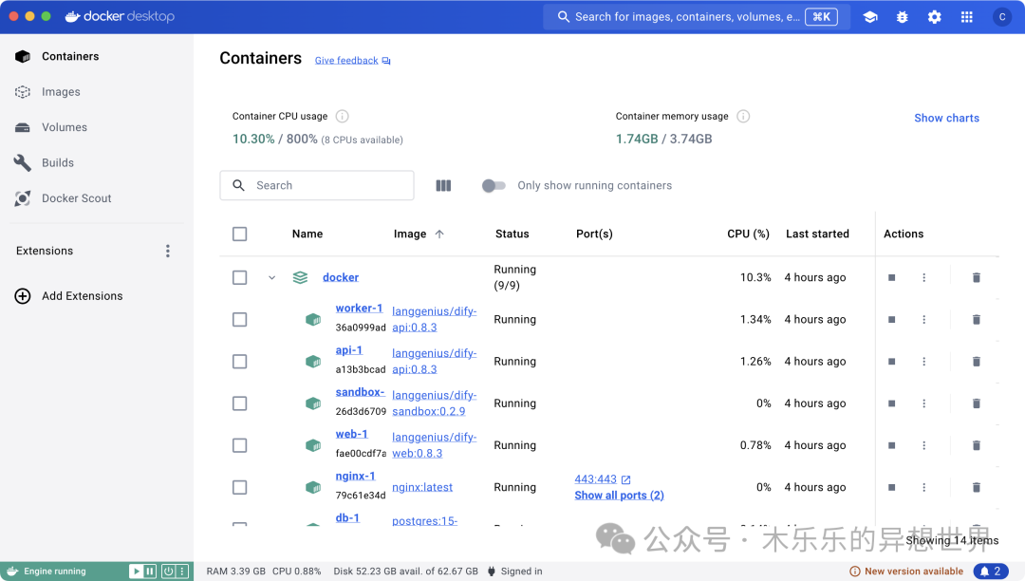Viewport: 1025px width, 581px height.
Task: Click the CPU usage info icon
Action: coord(342,117)
